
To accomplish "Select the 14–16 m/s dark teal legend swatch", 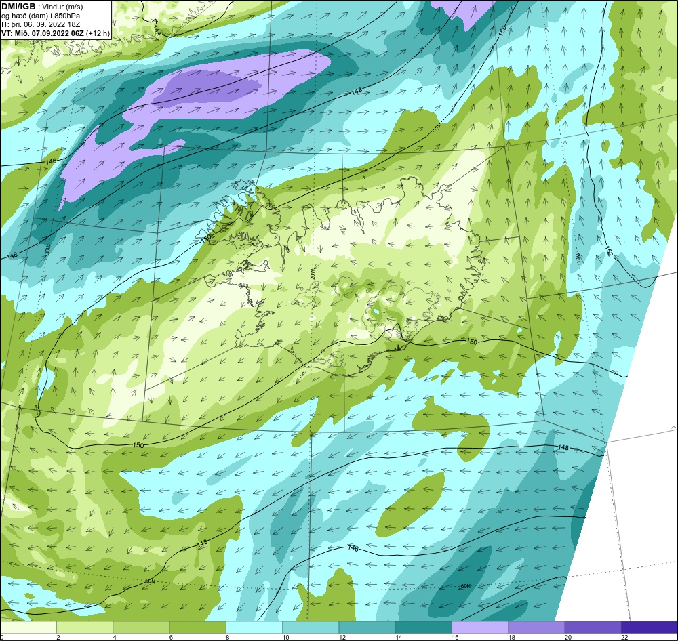I will point(423,627).
